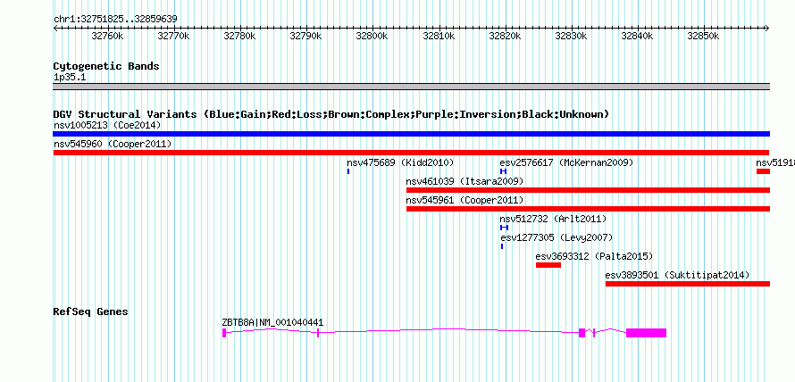This screenshot has width=795, height=382.
Task: Click the esv3893501 (Suktitipat2014) label
Action: (677, 275)
